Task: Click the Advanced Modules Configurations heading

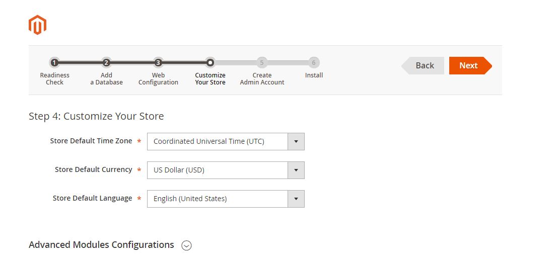Action: coord(101,245)
